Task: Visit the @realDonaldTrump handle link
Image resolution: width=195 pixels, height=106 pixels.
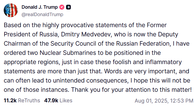Action: pos(42,15)
